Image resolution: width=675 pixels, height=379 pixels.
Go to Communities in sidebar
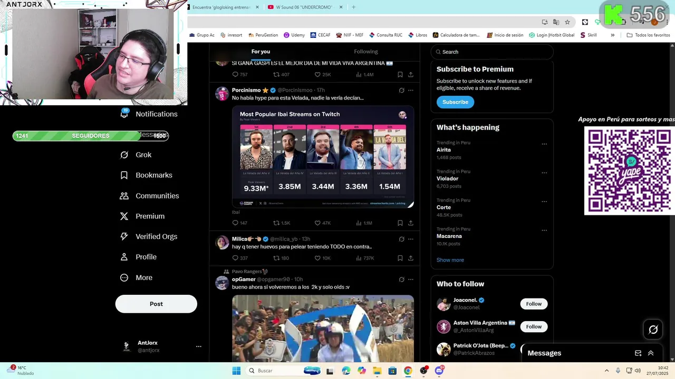coord(149,196)
